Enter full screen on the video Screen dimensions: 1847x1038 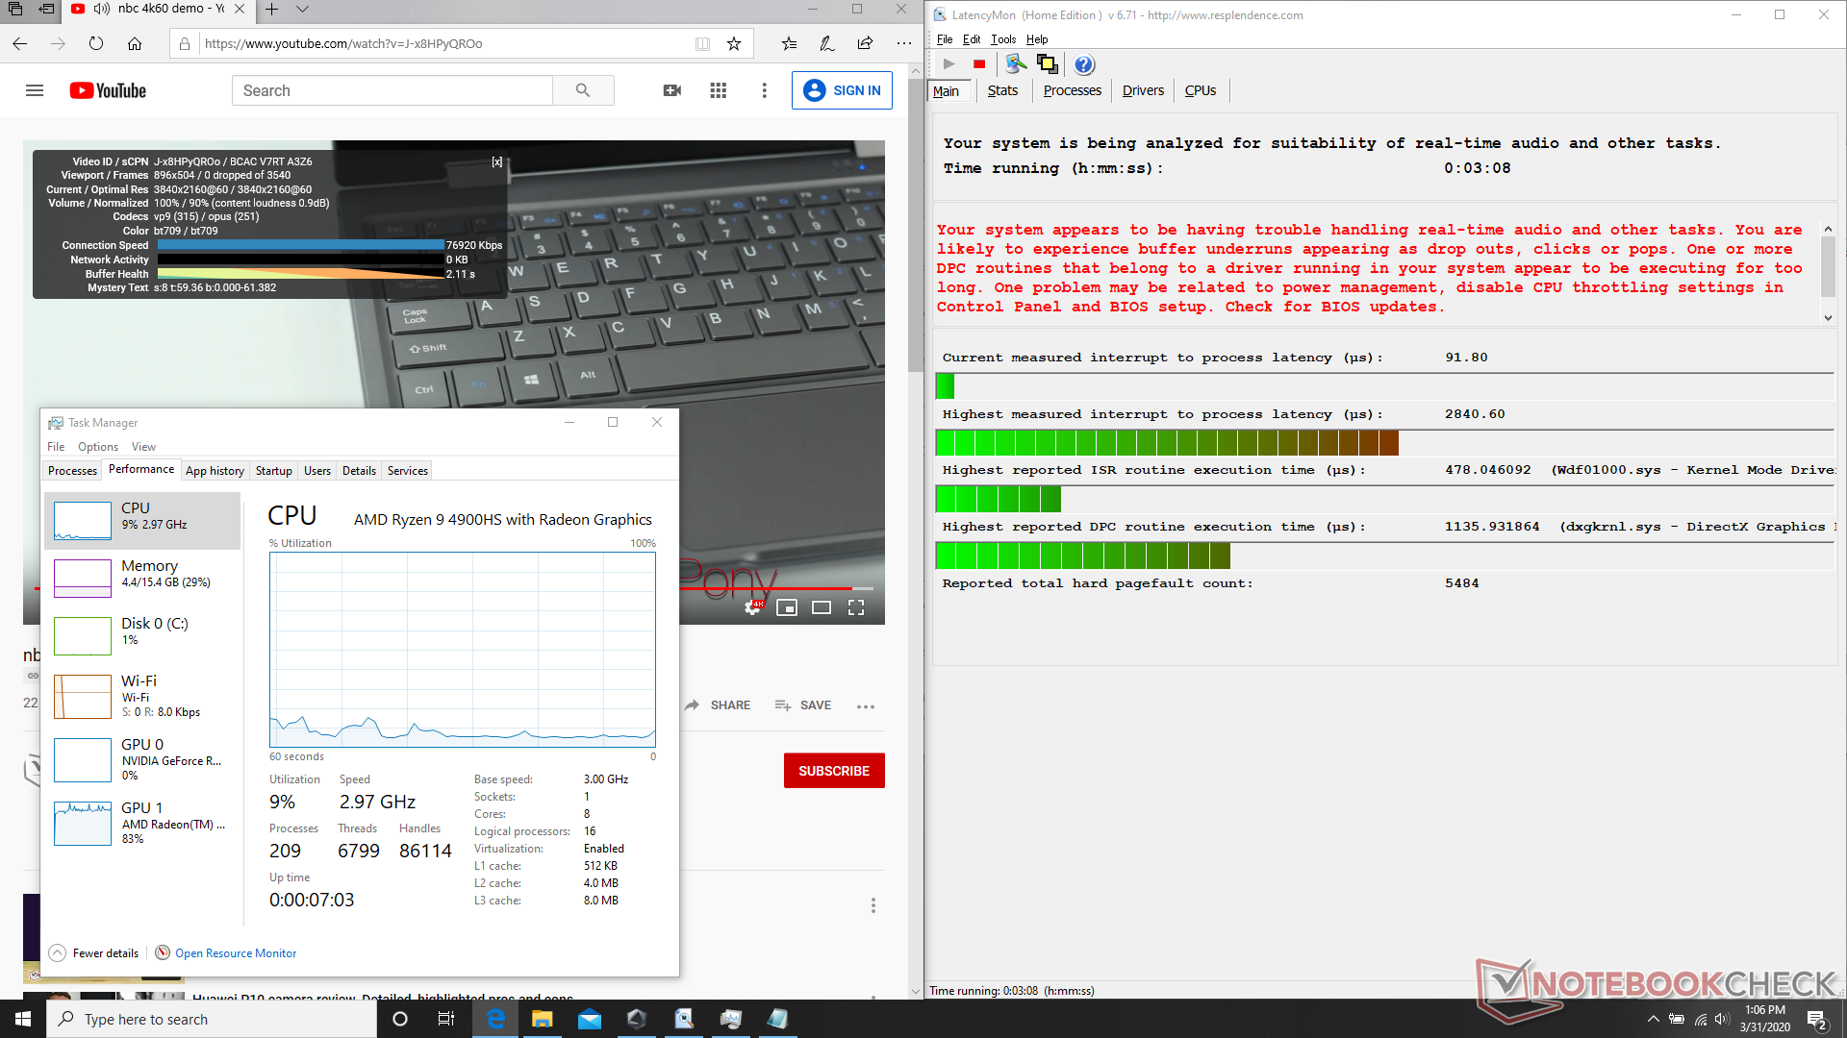coord(856,607)
